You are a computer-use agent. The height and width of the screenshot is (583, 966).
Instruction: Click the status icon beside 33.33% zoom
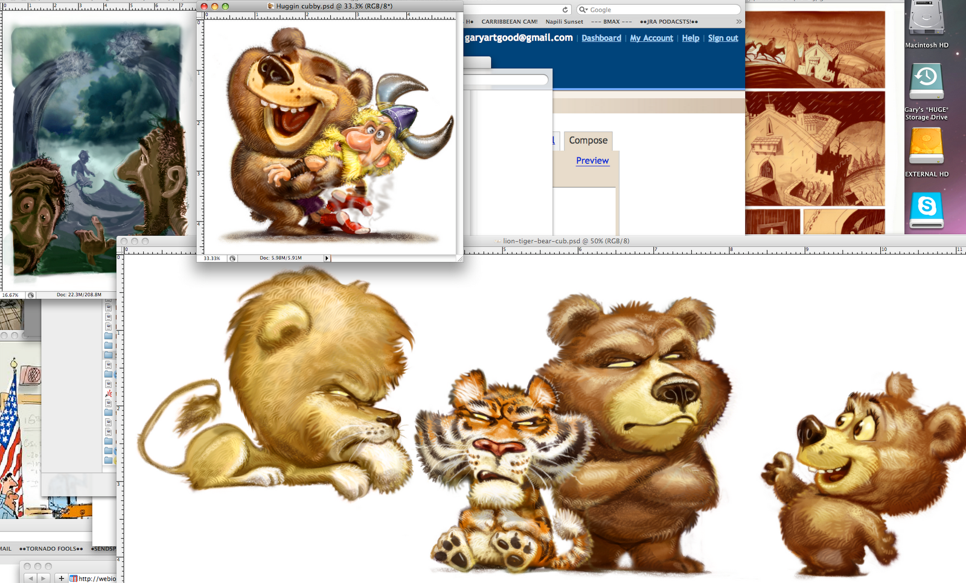point(232,258)
